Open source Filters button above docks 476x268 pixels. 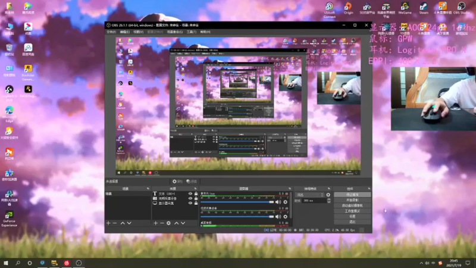192,182
